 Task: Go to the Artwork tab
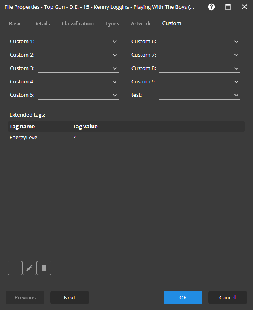[141, 23]
